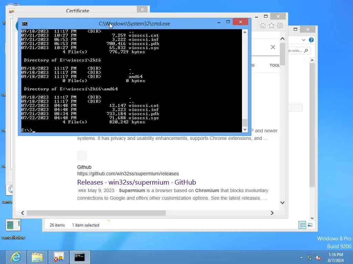Minimize the cmd.exe window
Screen dimensions: 353x264
tap(219, 22)
